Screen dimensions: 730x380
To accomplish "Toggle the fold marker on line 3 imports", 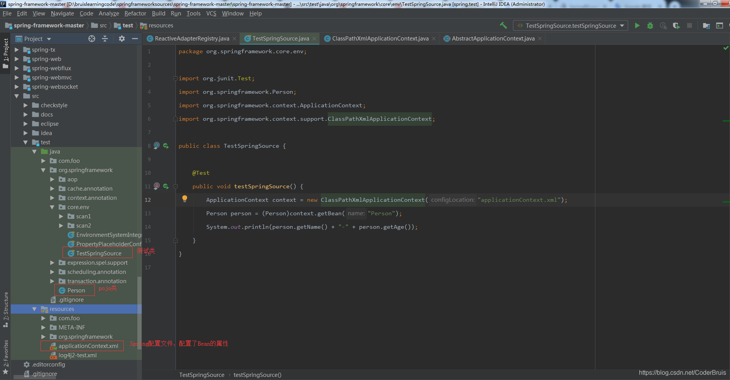I will 175,78.
